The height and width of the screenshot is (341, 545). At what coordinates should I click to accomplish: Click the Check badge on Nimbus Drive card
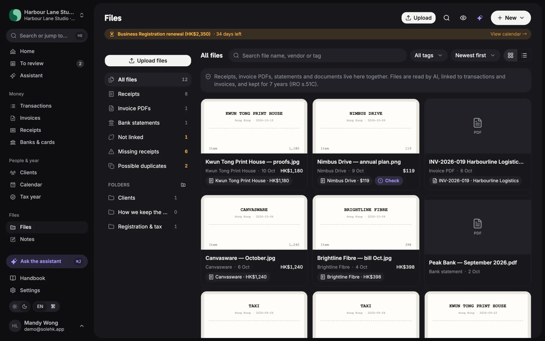click(x=389, y=181)
